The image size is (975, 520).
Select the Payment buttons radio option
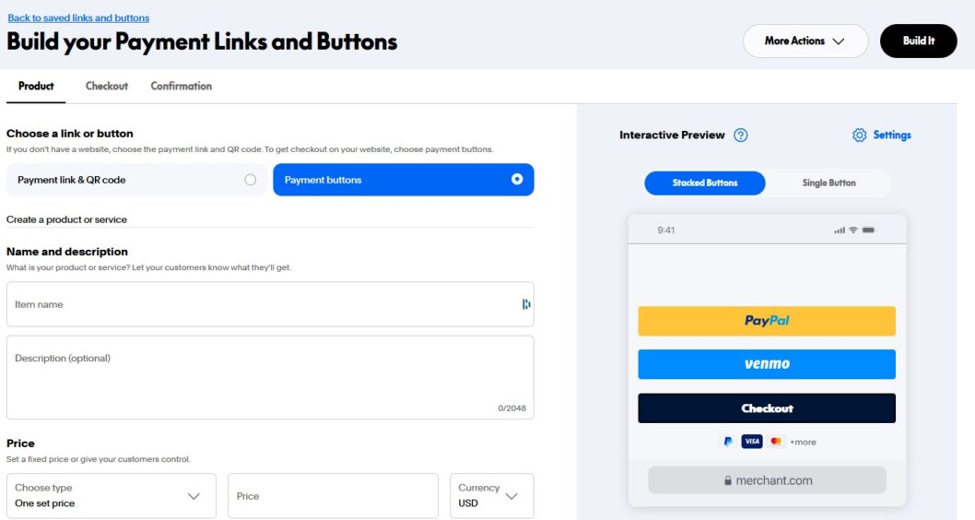pos(517,180)
